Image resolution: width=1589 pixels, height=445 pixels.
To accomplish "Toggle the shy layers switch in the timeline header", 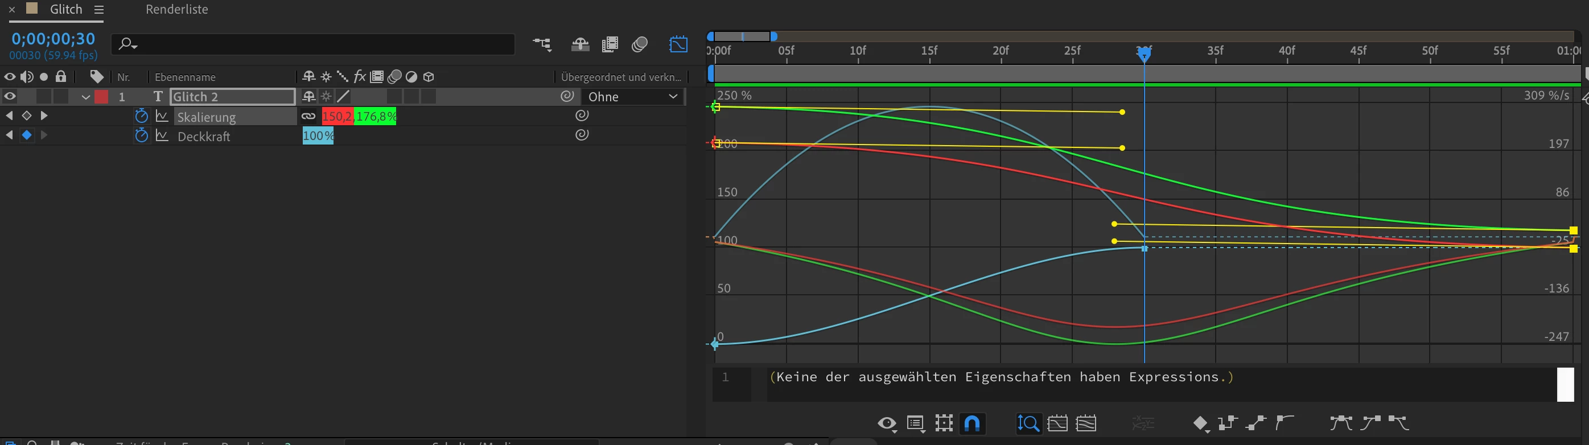I will click(x=579, y=44).
